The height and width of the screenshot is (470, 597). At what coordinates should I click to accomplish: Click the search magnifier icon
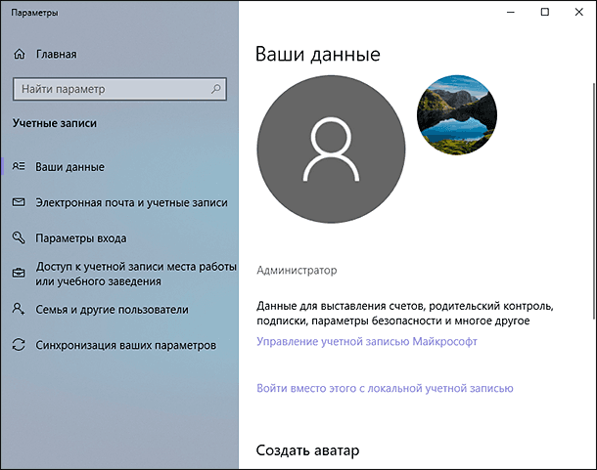point(216,89)
